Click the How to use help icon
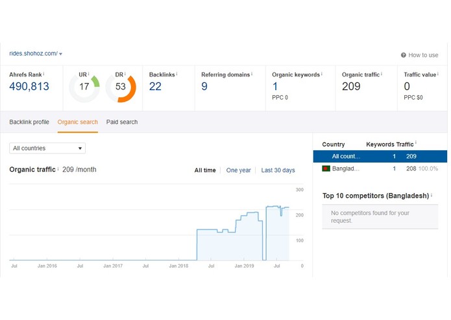Viewport: 451px width, 320px height. pyautogui.click(x=403, y=55)
